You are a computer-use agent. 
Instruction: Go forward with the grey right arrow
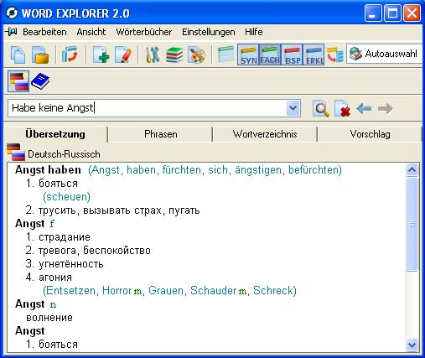pos(386,108)
